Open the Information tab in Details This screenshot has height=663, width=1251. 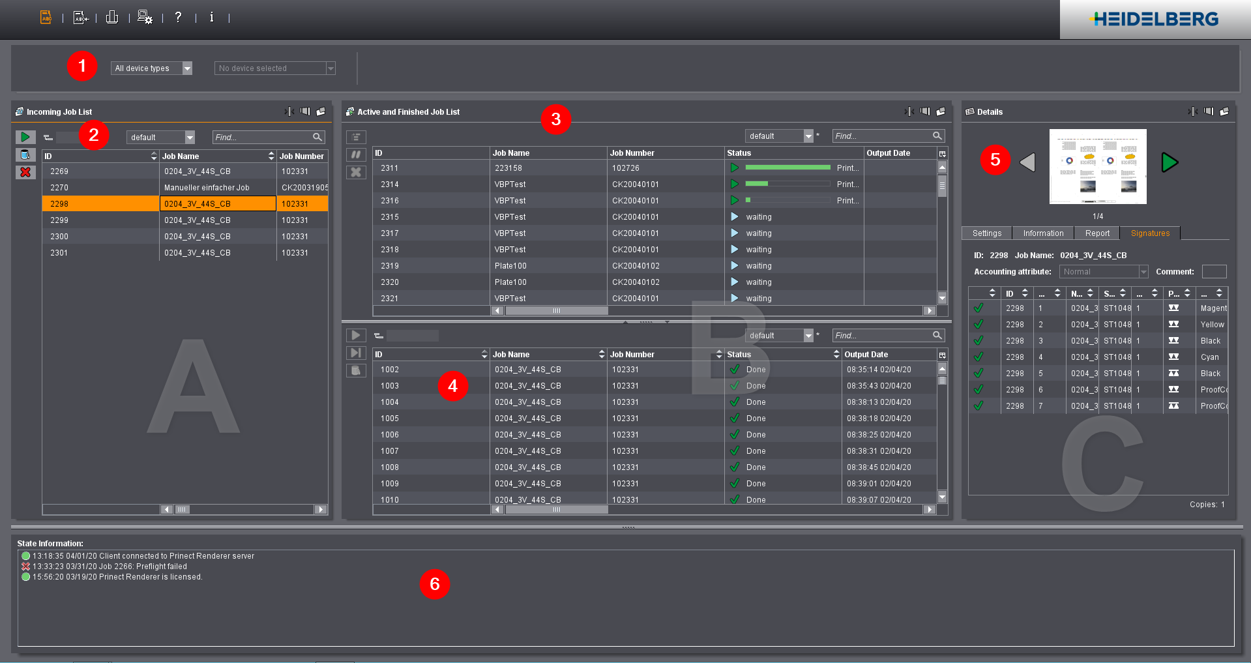click(1043, 233)
